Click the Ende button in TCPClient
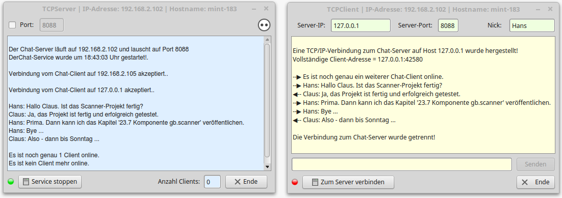This screenshot has width=562, height=198. point(535,182)
